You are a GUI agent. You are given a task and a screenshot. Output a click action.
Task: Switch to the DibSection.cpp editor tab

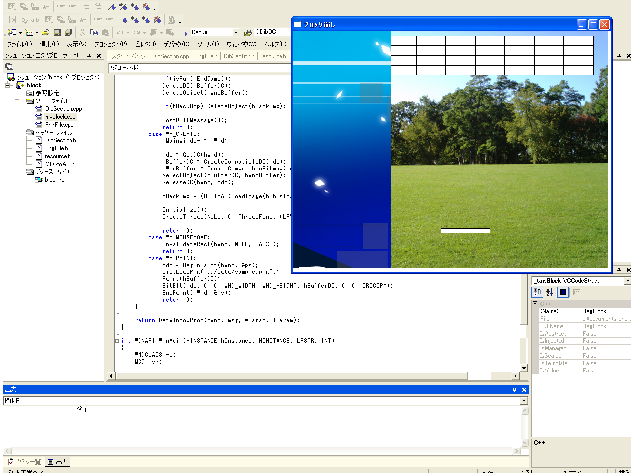[171, 56]
